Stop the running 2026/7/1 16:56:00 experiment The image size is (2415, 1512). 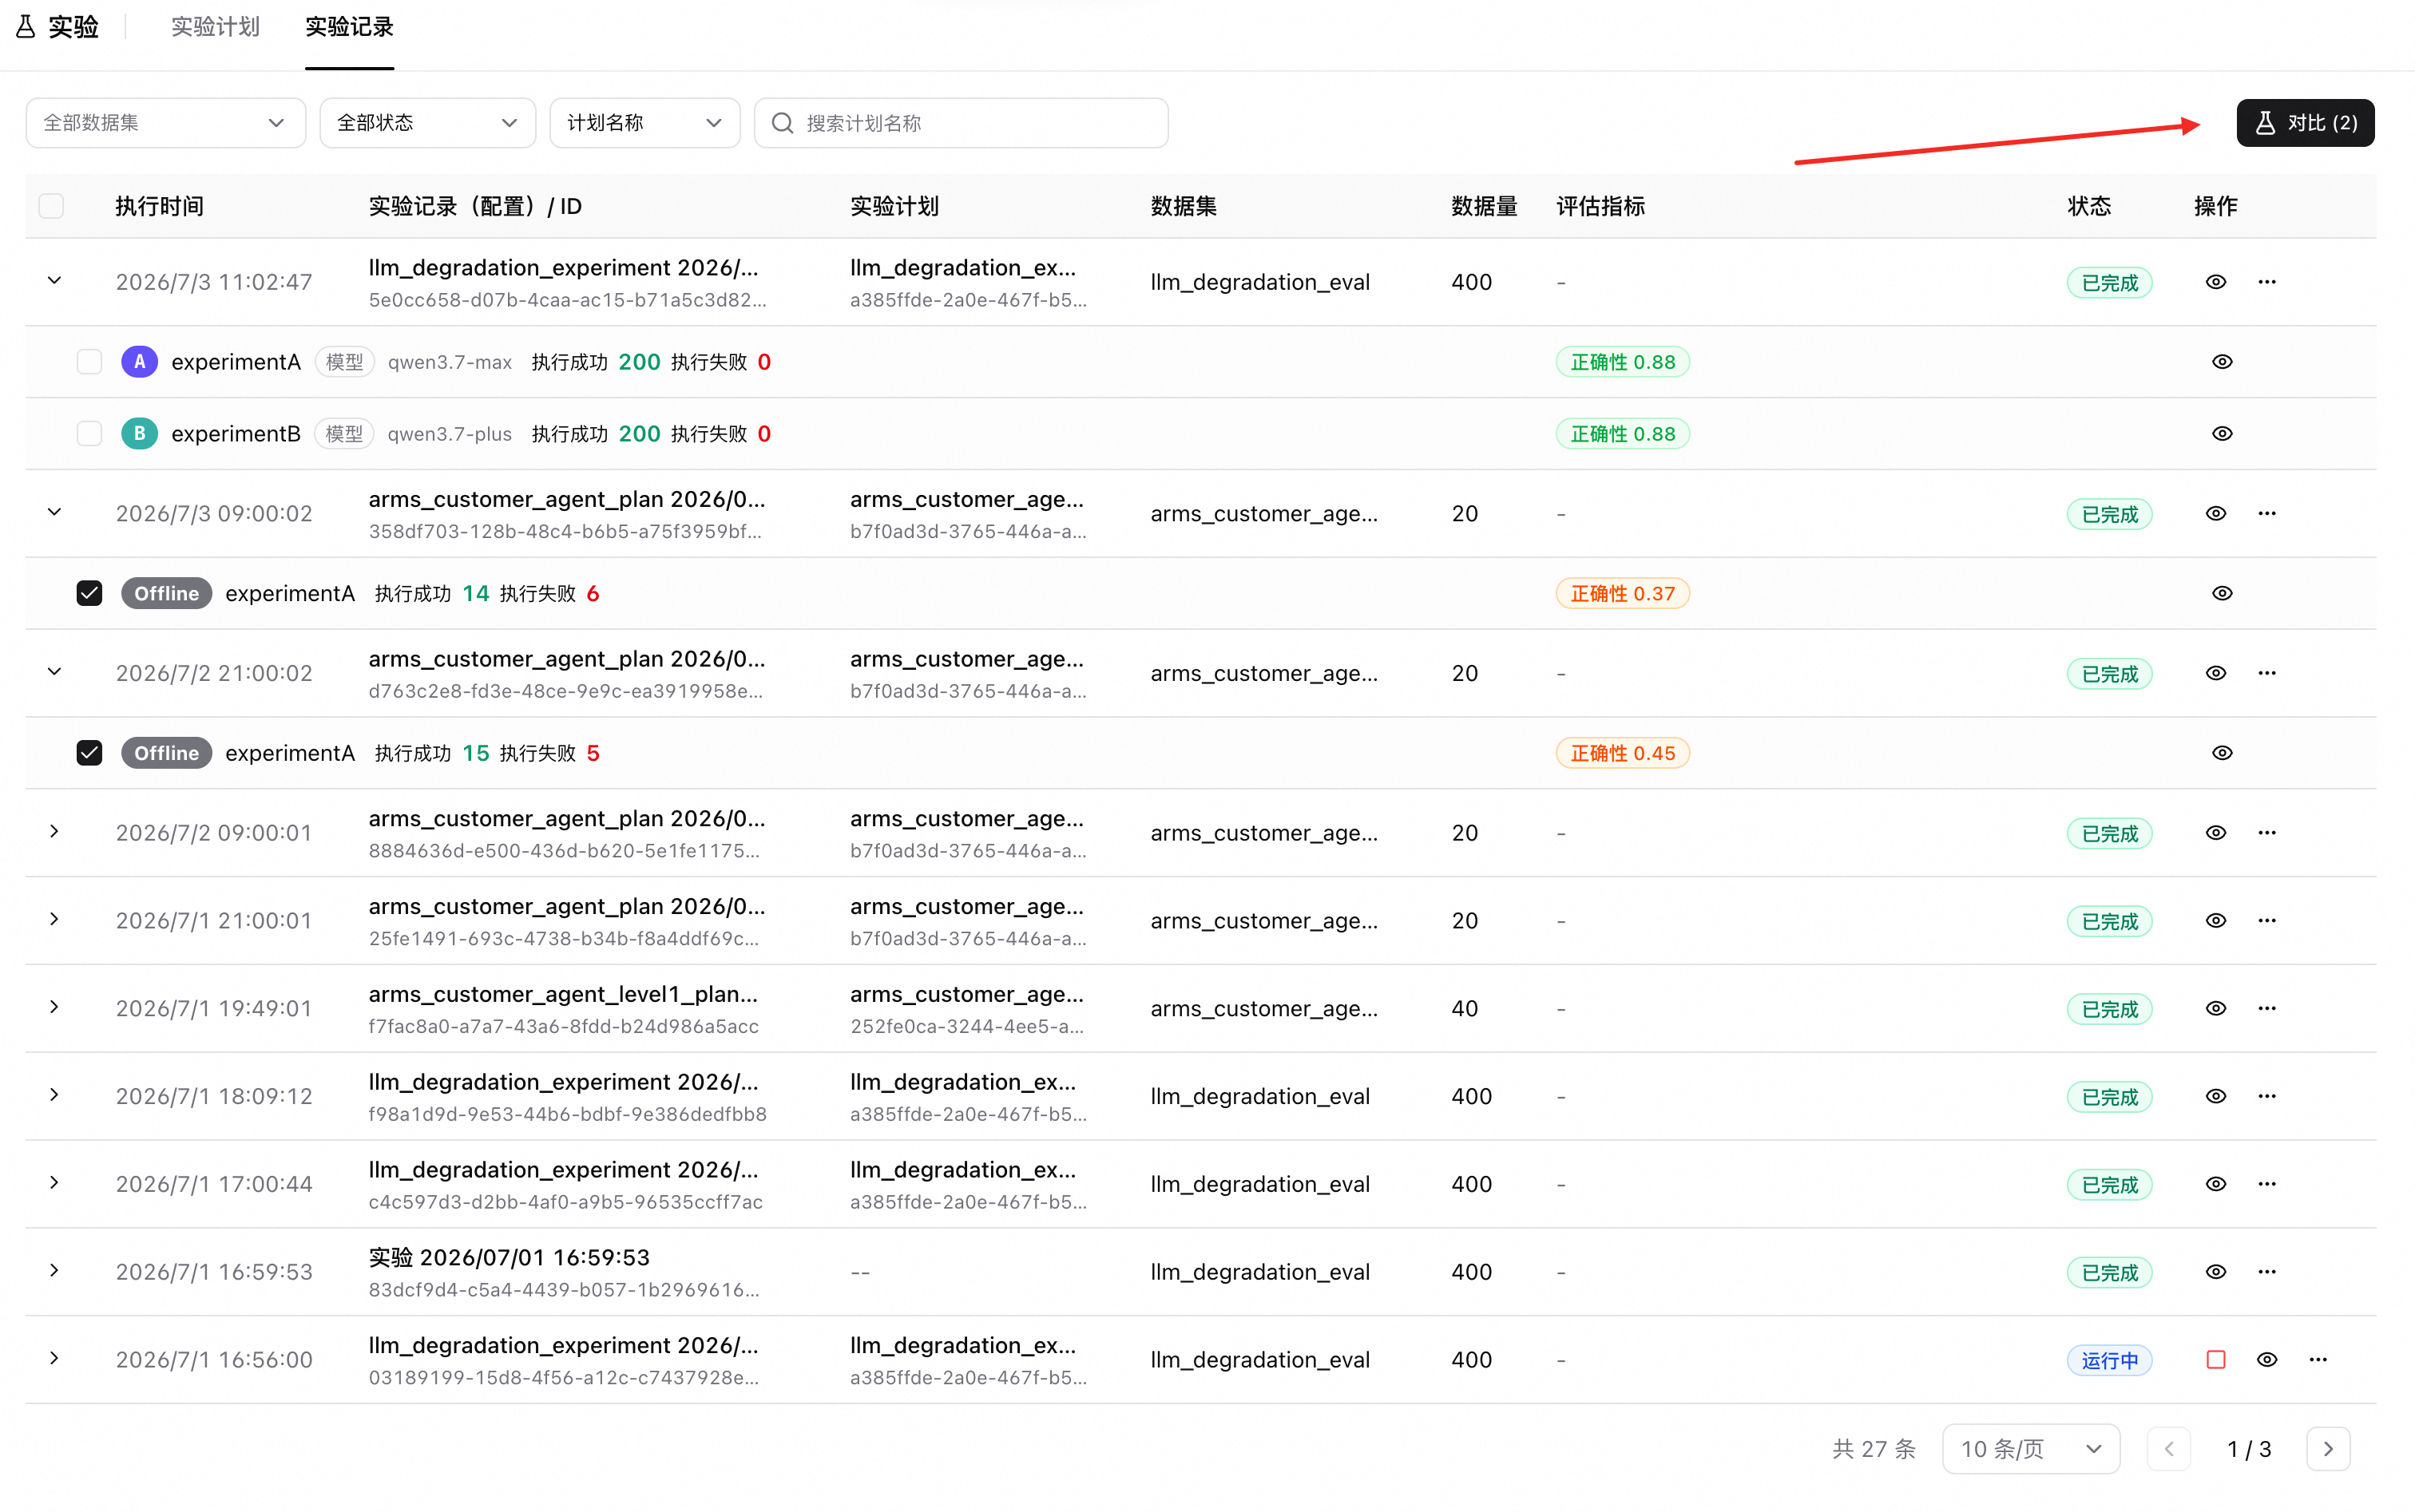tap(2215, 1359)
